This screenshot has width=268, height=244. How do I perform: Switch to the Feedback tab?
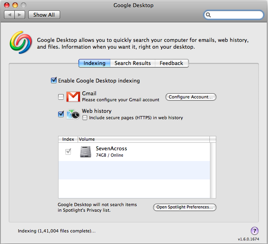tap(172, 63)
